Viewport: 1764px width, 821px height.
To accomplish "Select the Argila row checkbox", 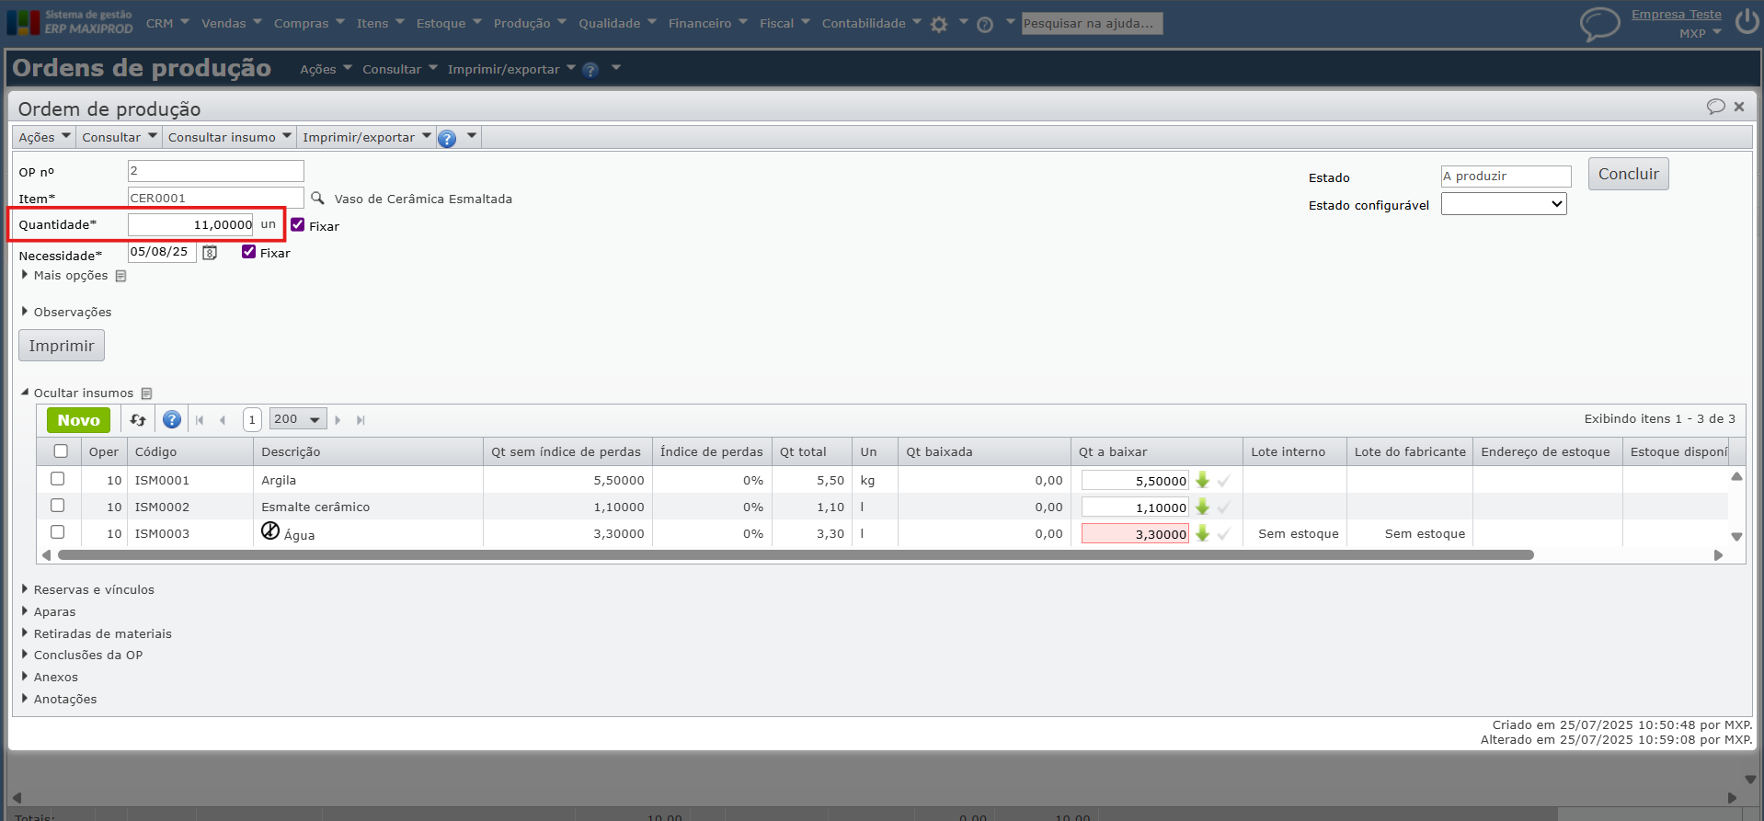I will (x=57, y=479).
